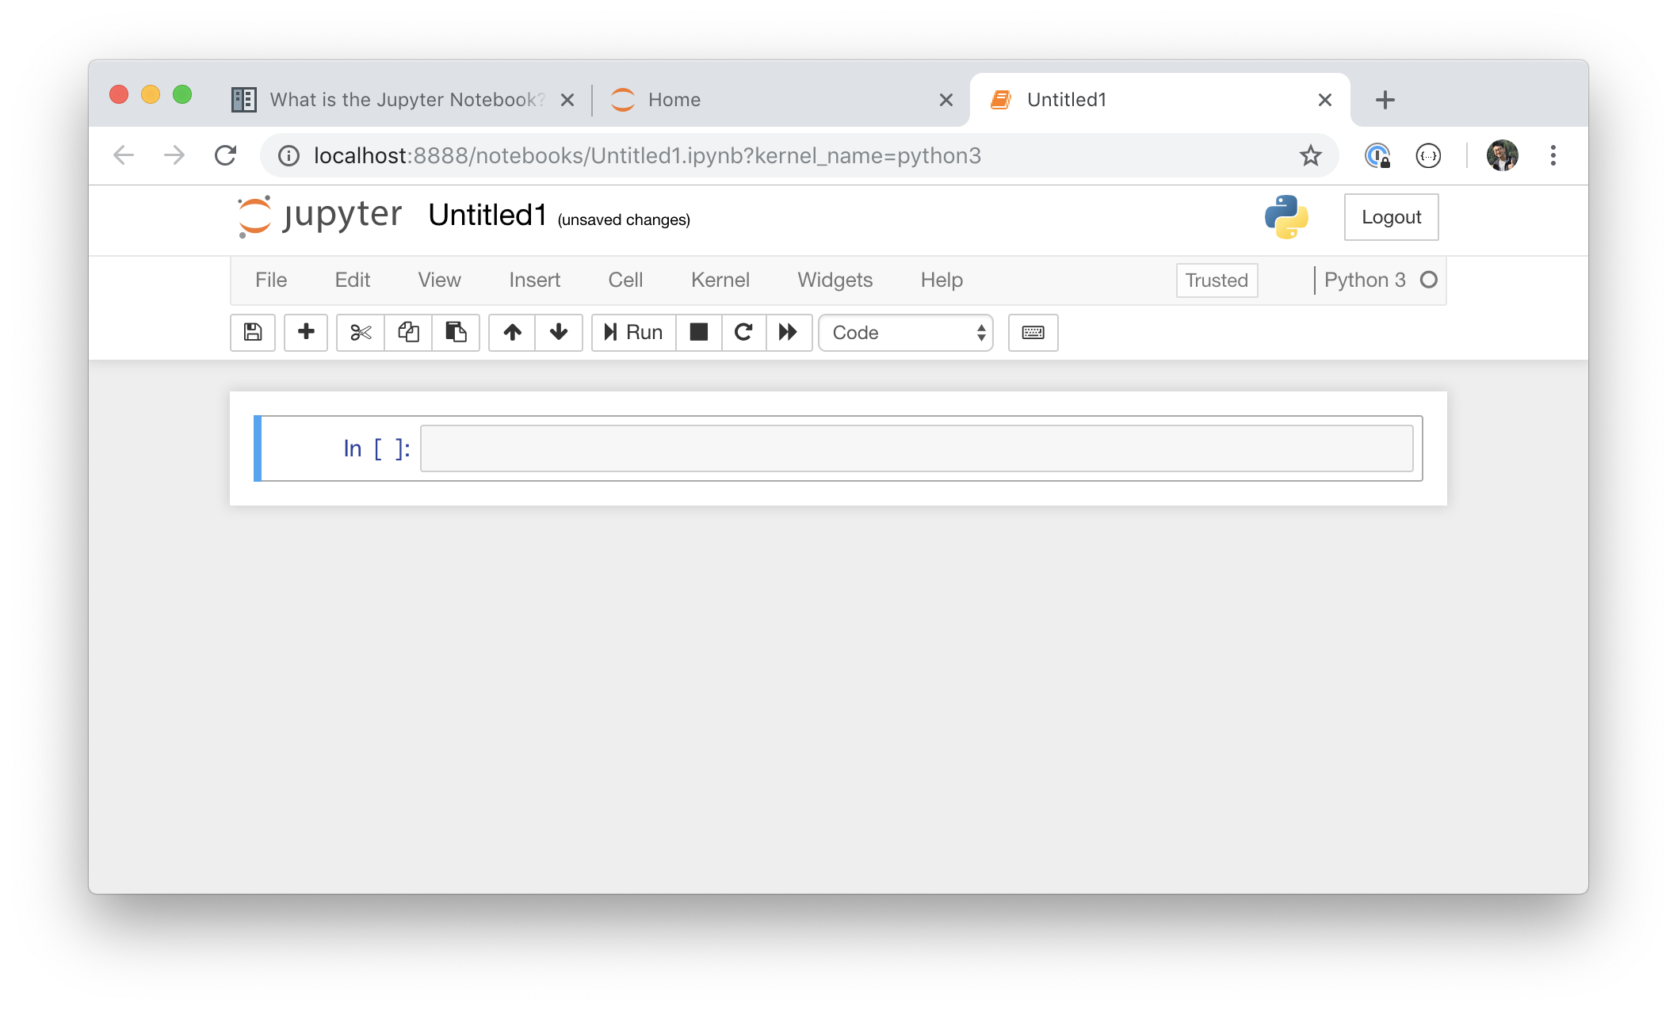The image size is (1677, 1011).
Task: Move the selected cell up
Action: 511,333
